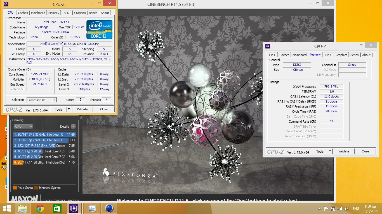Image resolution: width=382 pixels, height=214 pixels.
Task: Click the Cycle Time (tRAS) value 28 clocks
Action: (331, 111)
